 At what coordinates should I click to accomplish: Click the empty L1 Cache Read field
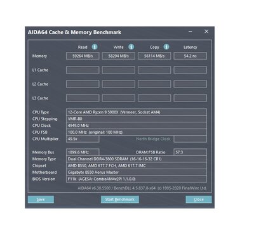[x=83, y=70]
